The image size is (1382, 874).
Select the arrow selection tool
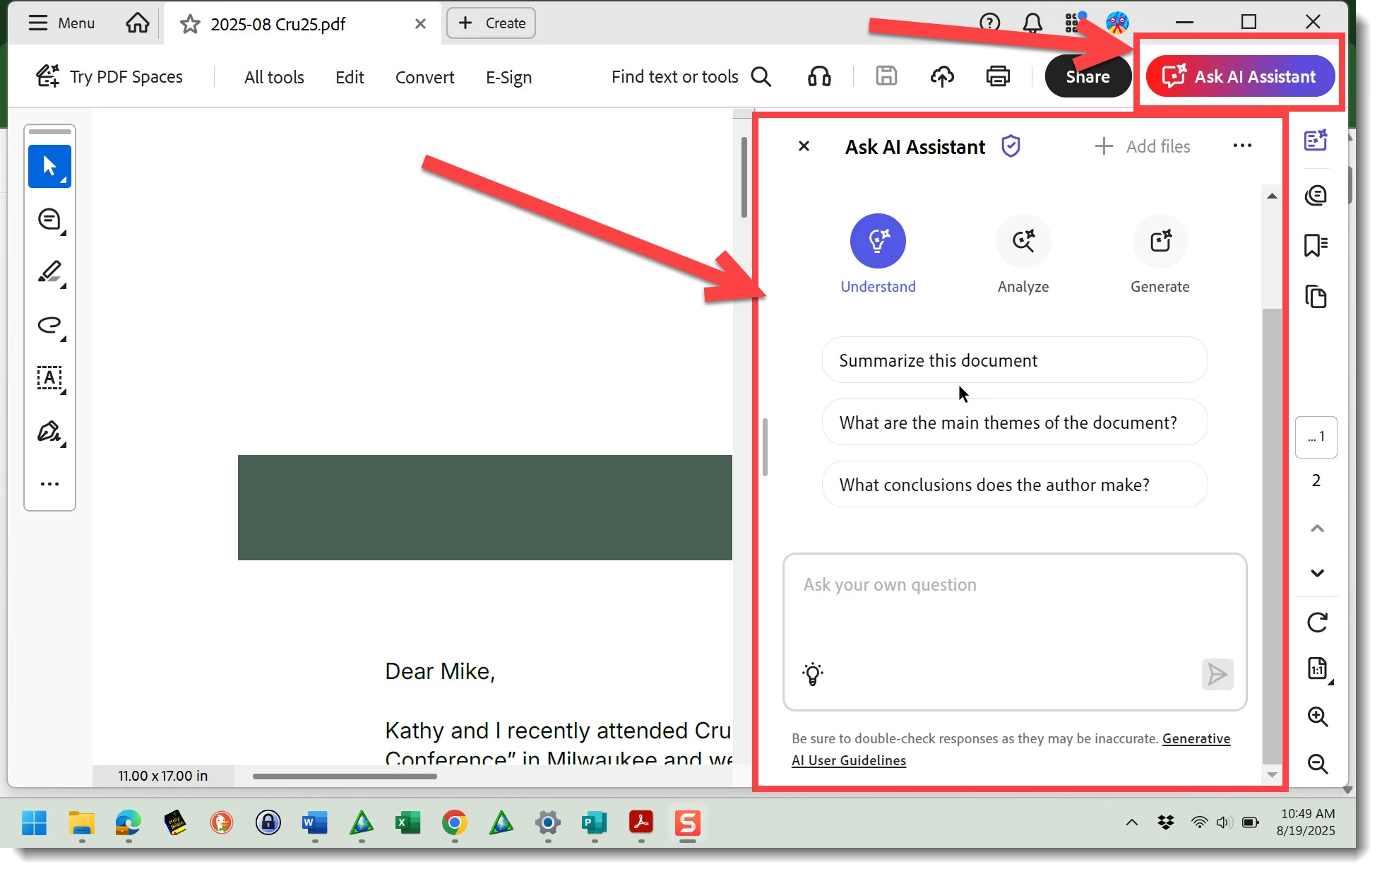[x=49, y=166]
